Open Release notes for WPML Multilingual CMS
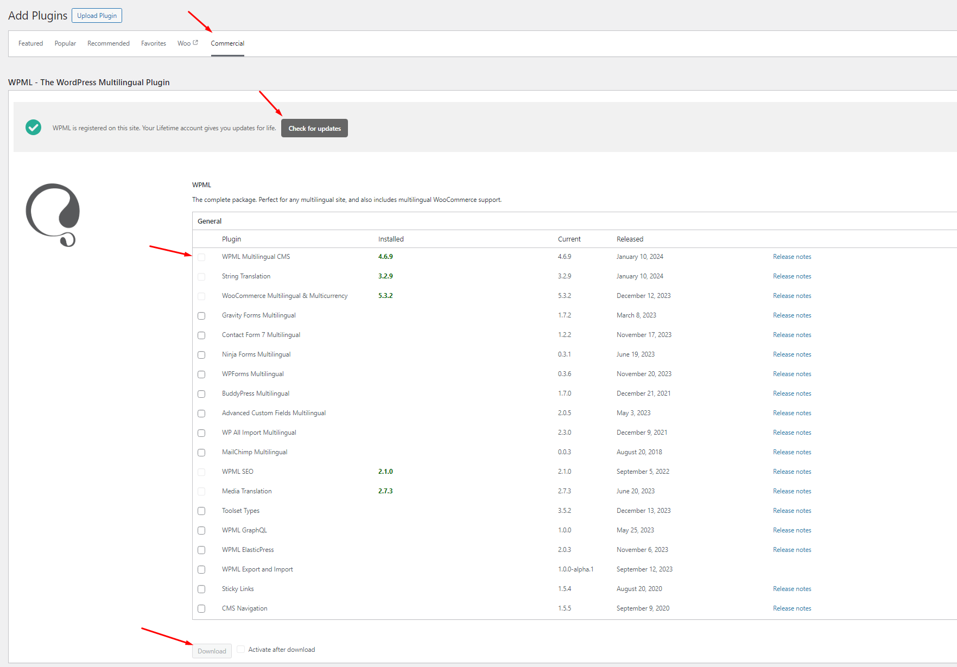Image resolution: width=957 pixels, height=667 pixels. click(x=792, y=257)
